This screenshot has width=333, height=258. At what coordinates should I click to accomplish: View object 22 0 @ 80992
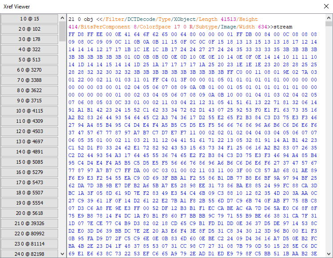(29, 234)
